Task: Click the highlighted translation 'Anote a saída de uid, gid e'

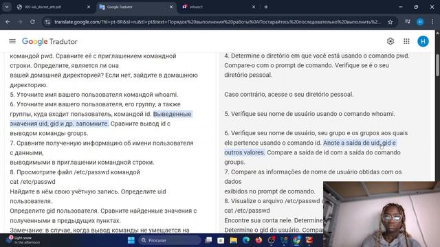Action: click(360, 143)
